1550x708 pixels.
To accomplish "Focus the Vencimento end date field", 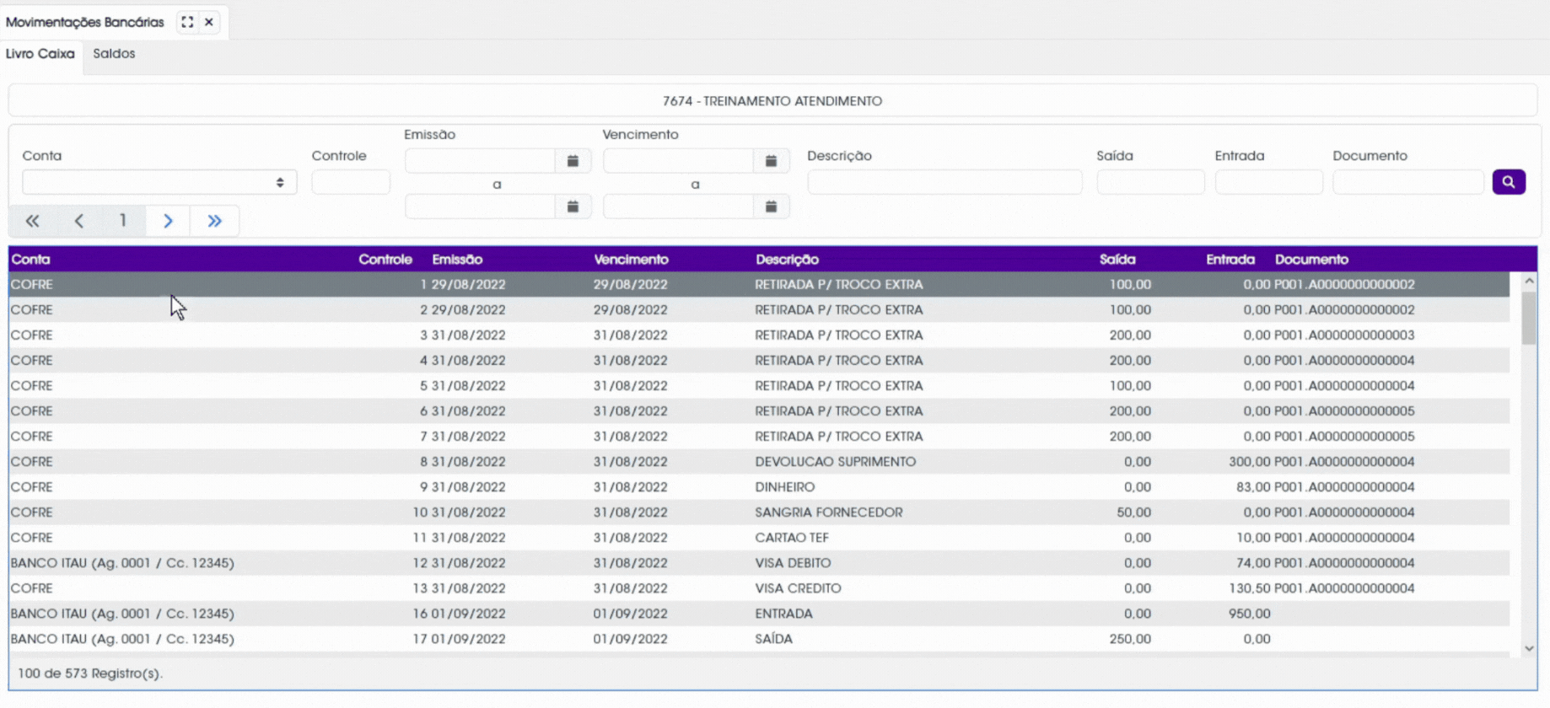I will tap(678, 206).
